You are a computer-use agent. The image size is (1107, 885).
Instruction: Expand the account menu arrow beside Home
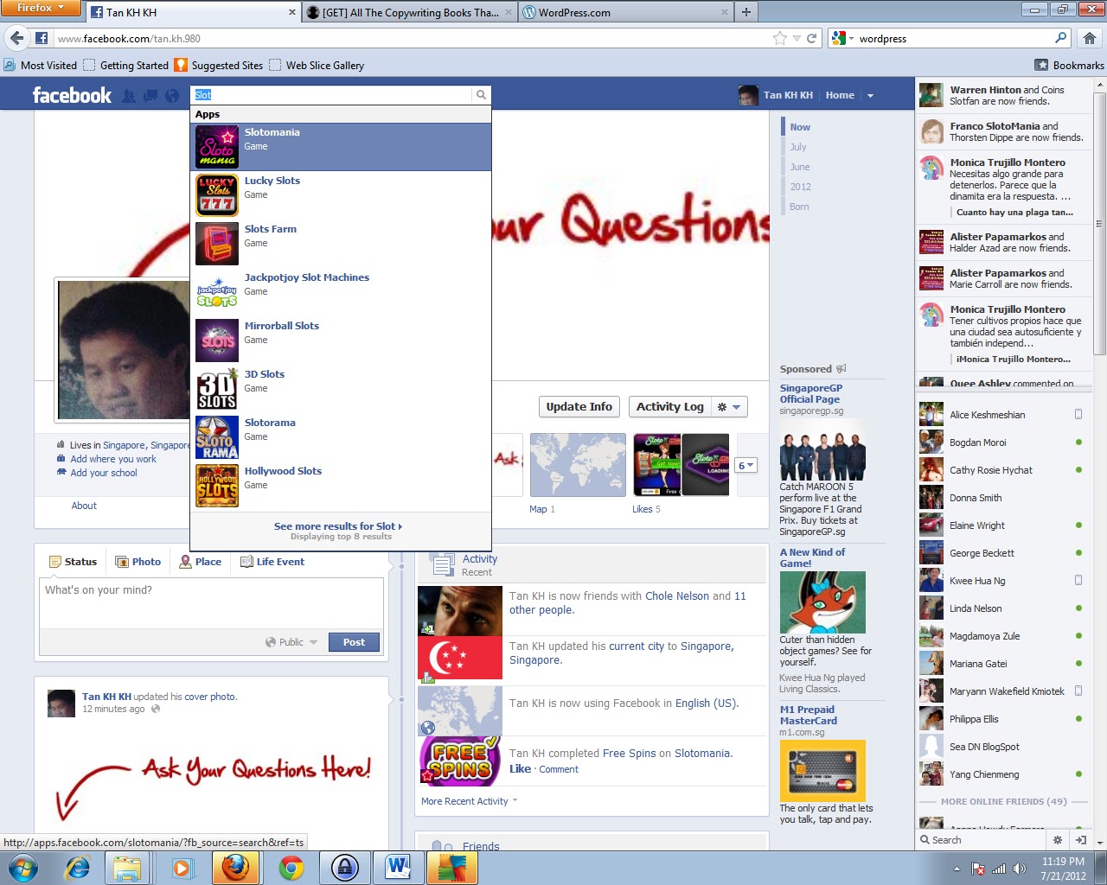[871, 96]
